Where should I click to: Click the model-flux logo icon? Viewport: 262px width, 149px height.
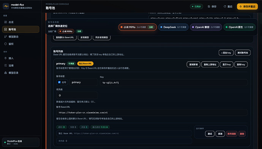click(6, 6)
